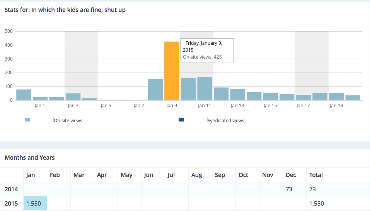Image resolution: width=370 pixels, height=211 pixels.
Task: Select the highlighted 1,550 January 2015 cell
Action: coord(35,203)
